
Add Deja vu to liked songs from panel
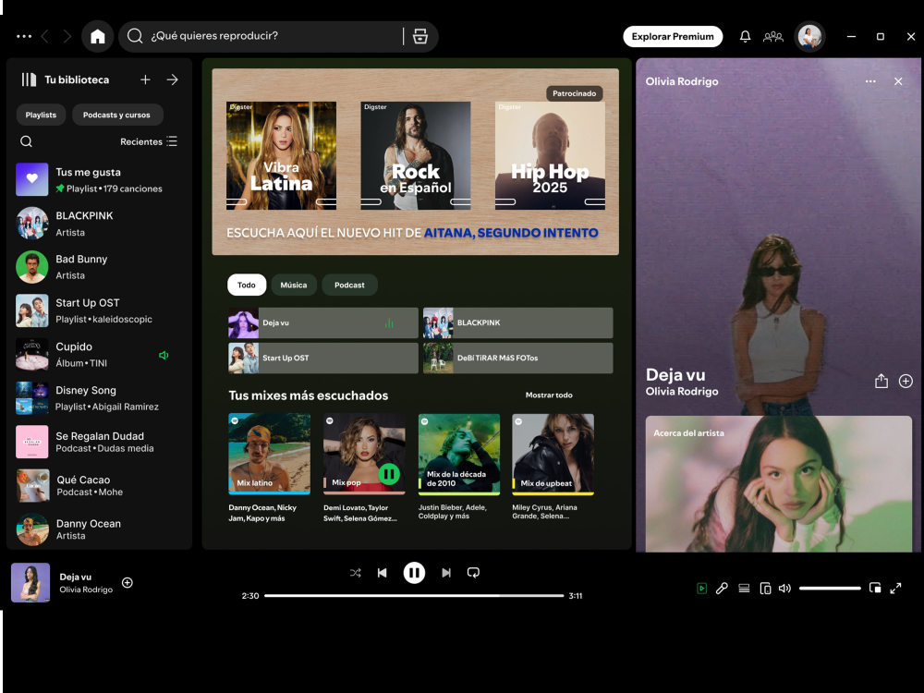[906, 382]
